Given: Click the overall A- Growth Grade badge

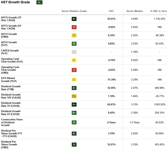Looking at the screenshot, I should tap(39, 2).
